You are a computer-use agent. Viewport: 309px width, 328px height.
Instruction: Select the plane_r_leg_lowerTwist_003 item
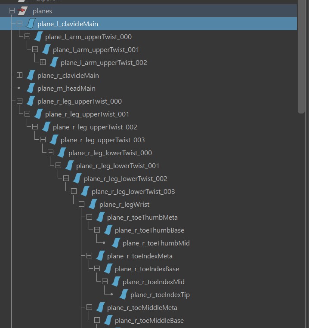point(133,191)
